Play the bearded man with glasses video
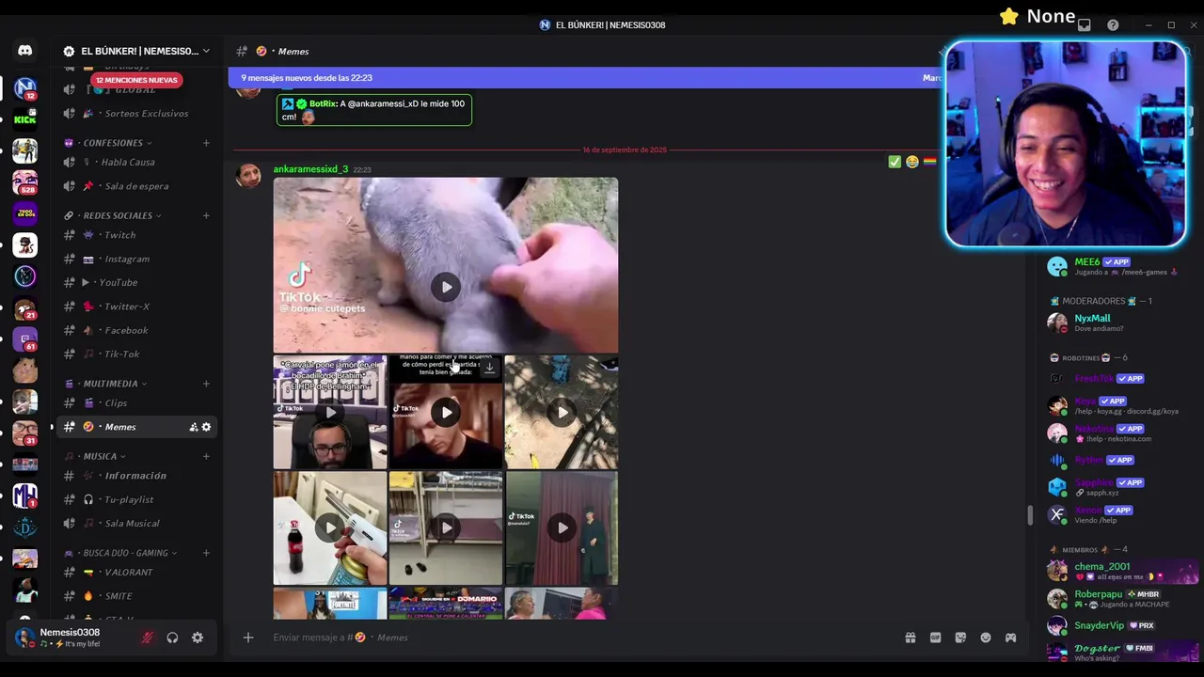 (330, 412)
